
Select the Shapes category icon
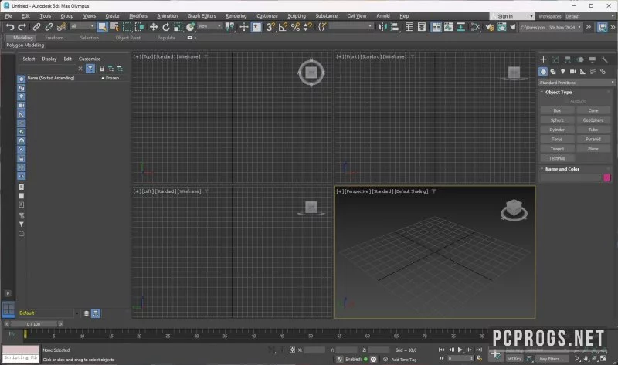(553, 71)
